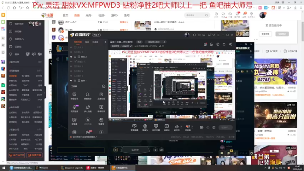
Task: Toggle visibility of the 文本 2 source
Action: coord(71,57)
